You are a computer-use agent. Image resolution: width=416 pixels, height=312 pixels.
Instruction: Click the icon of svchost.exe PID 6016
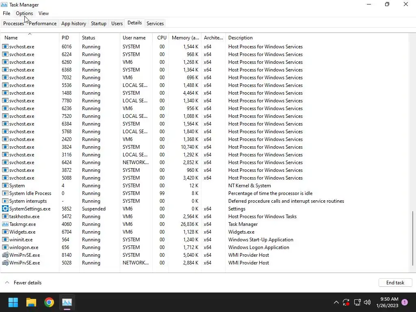point(5,46)
